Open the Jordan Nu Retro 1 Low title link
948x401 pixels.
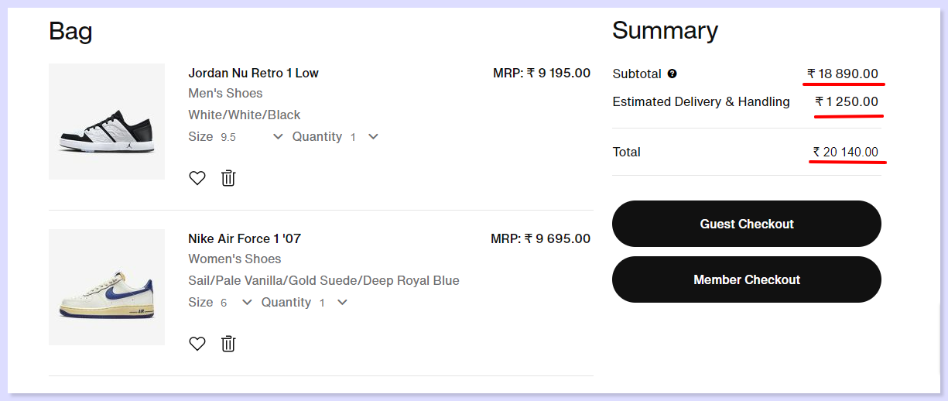[x=253, y=73]
